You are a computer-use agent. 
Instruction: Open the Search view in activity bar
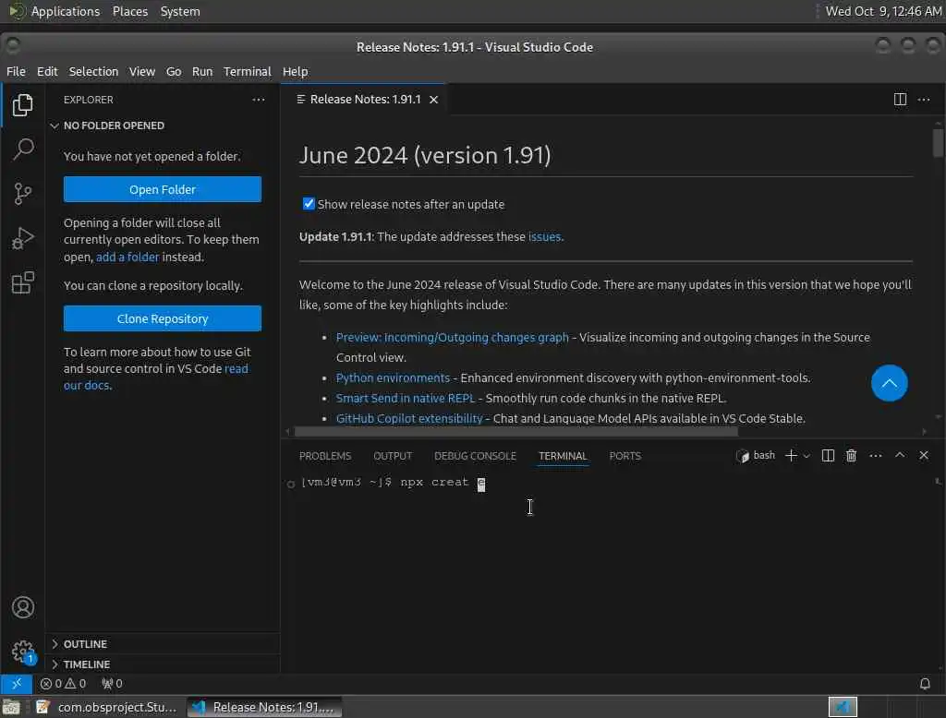click(x=23, y=149)
